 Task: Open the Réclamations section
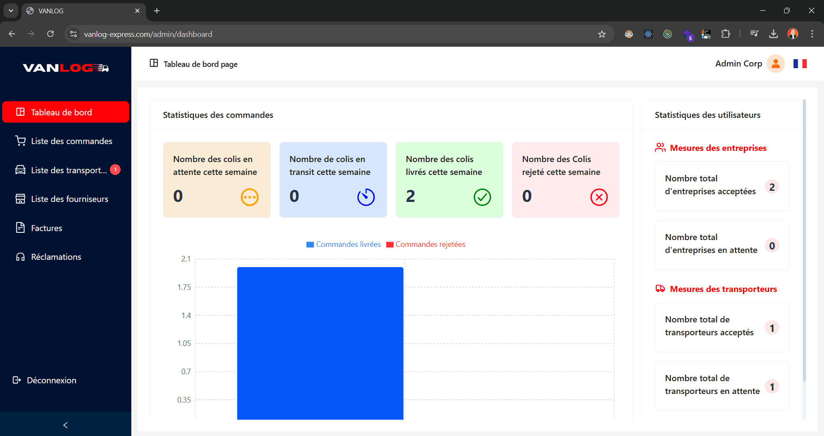[66, 257]
